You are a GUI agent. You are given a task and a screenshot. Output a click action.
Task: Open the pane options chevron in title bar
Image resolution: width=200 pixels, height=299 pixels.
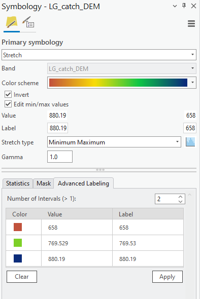175,6
